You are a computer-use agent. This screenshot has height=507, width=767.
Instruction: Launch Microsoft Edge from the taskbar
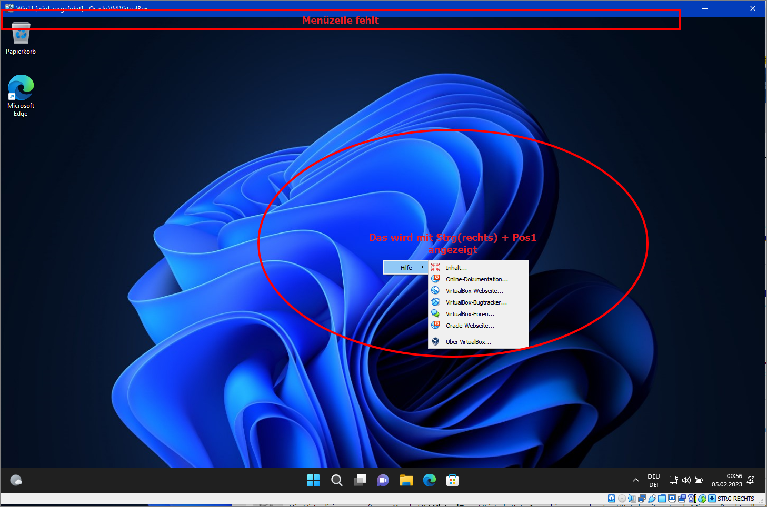(430, 480)
